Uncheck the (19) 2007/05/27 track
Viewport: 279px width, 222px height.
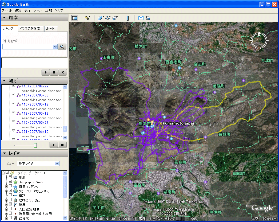(13, 122)
